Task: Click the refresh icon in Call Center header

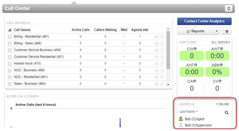Action: point(228,8)
